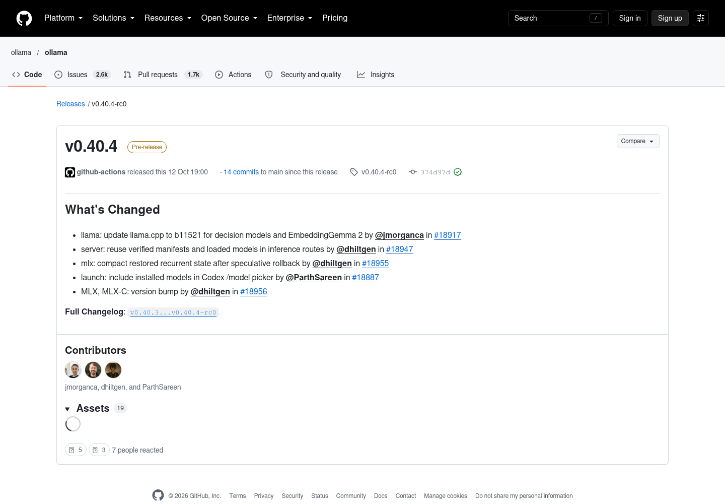Open the Security and quality tab

pyautogui.click(x=303, y=75)
